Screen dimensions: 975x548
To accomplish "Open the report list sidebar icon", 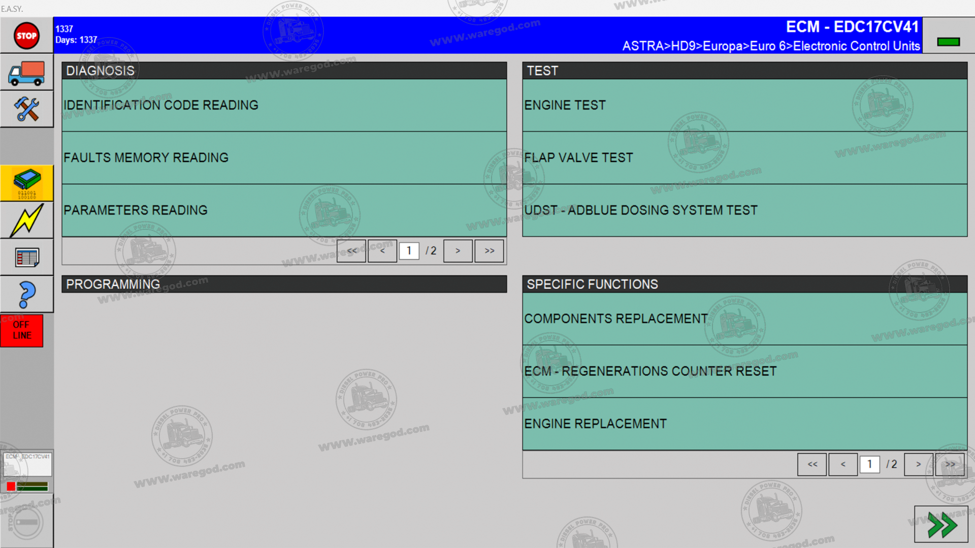I will [26, 257].
